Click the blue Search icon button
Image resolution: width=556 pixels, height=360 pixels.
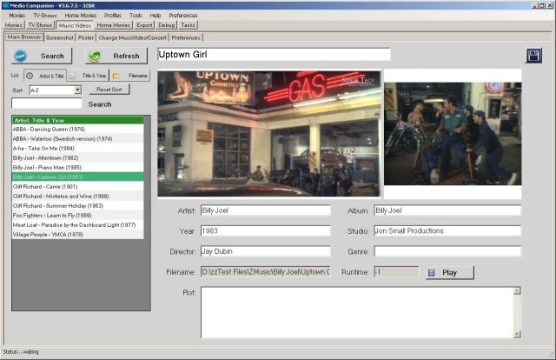pyautogui.click(x=41, y=56)
